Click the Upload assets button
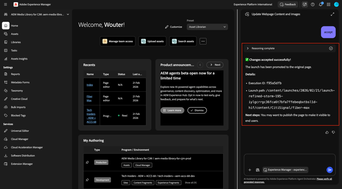342x189 pixels. pos(152,41)
